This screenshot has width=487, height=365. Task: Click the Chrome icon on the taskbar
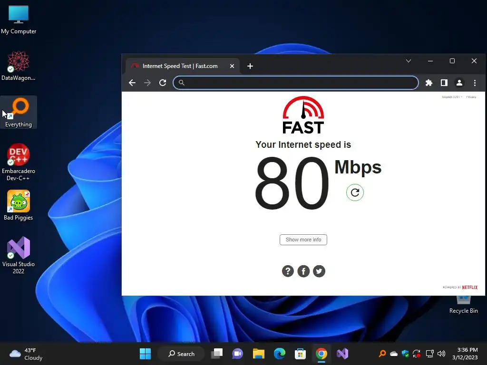pyautogui.click(x=321, y=354)
